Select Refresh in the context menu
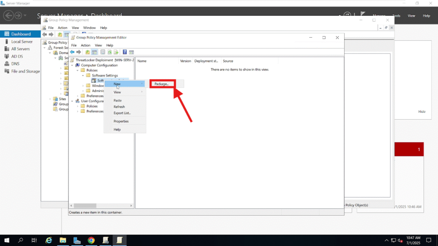This screenshot has height=246, width=438. [124, 107]
